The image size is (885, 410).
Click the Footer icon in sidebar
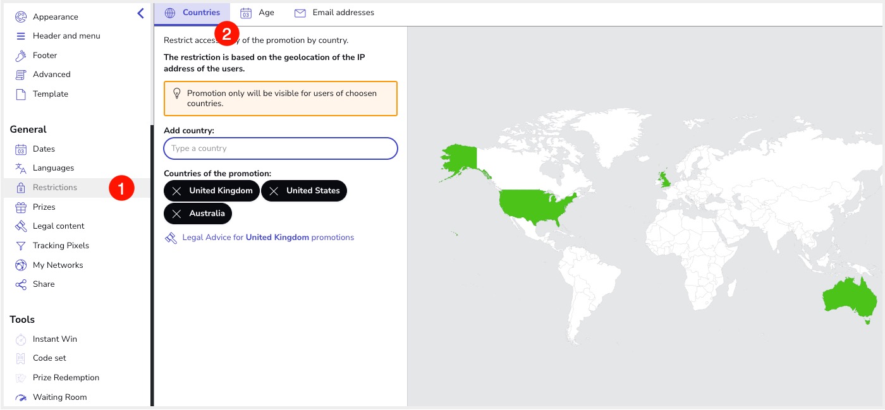(x=21, y=56)
